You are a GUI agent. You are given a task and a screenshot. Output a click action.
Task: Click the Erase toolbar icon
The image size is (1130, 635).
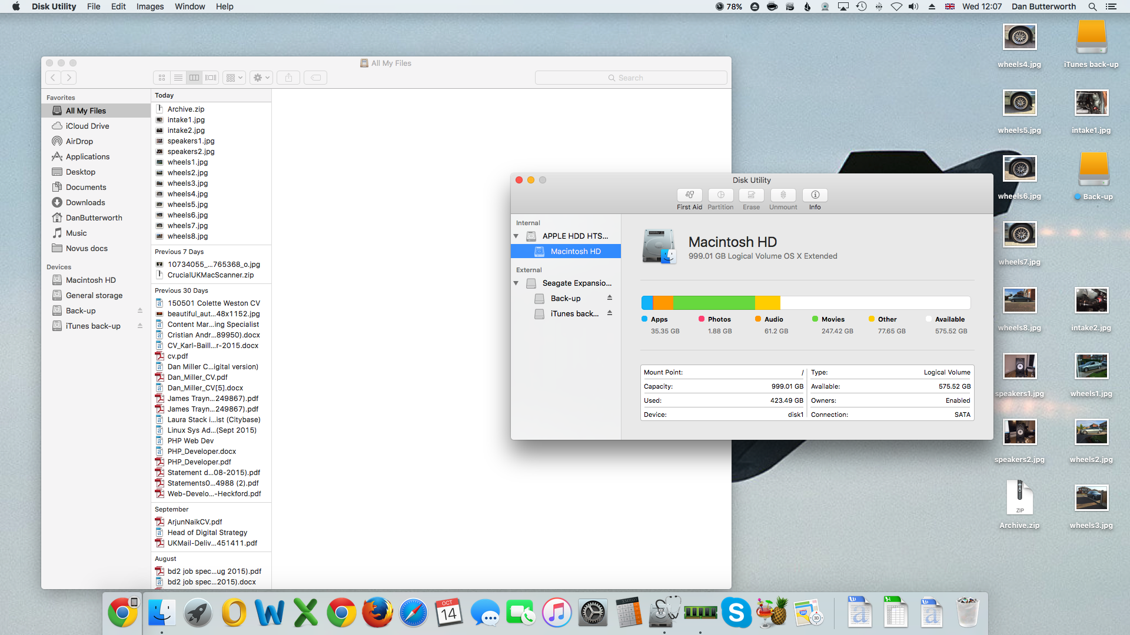pyautogui.click(x=751, y=195)
